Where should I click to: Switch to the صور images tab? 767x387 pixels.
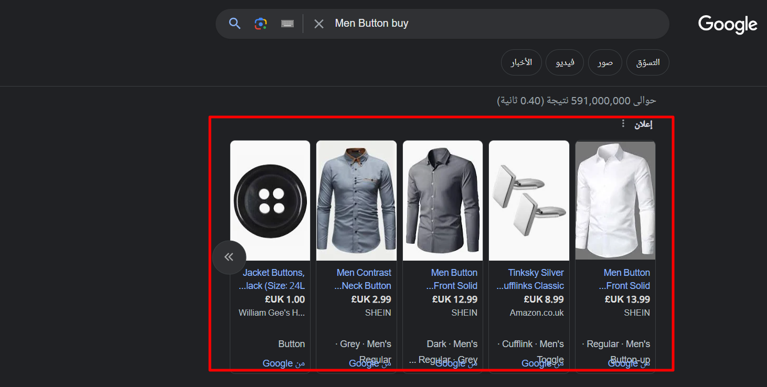605,62
